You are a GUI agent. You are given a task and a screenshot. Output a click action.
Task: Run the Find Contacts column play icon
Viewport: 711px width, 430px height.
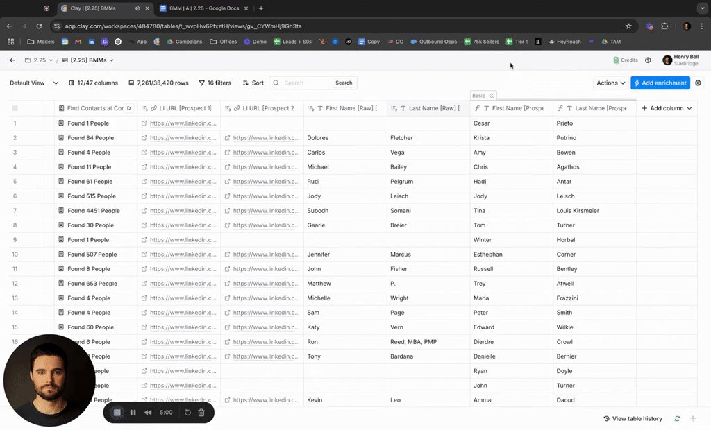pos(129,108)
